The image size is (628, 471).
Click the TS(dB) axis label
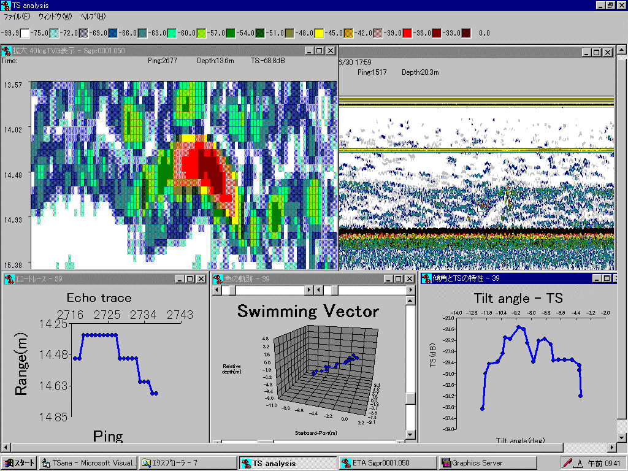[432, 355]
